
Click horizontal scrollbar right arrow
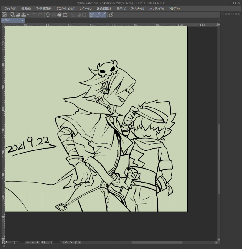point(216,242)
